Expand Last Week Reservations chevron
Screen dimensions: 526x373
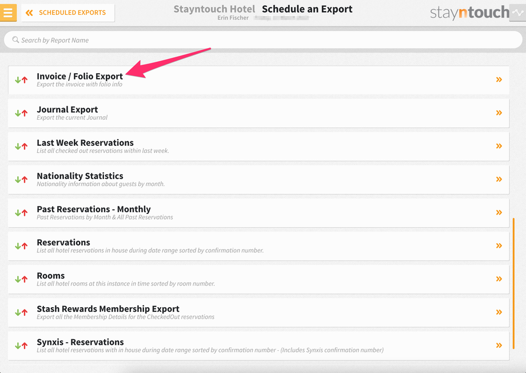pos(499,146)
